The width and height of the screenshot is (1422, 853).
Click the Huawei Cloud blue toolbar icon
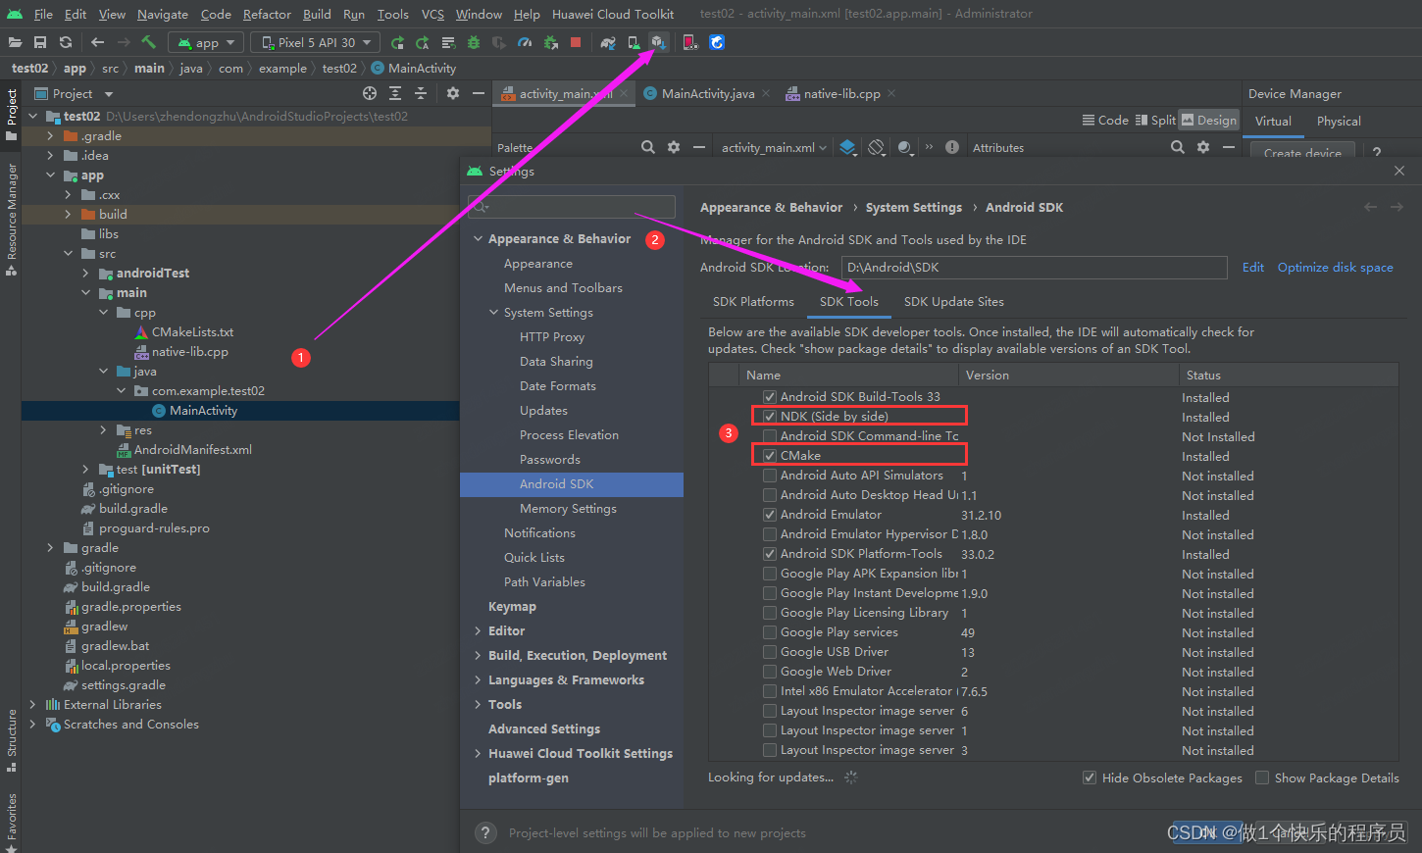pyautogui.click(x=717, y=42)
